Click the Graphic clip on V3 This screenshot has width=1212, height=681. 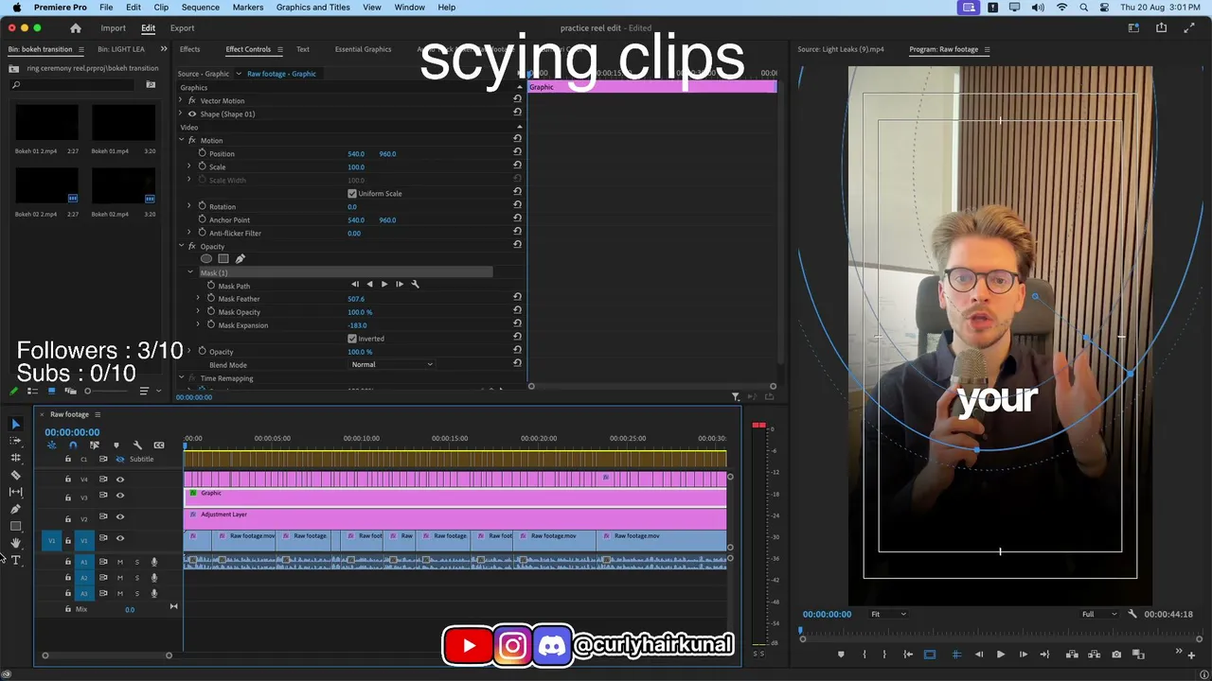(x=454, y=497)
